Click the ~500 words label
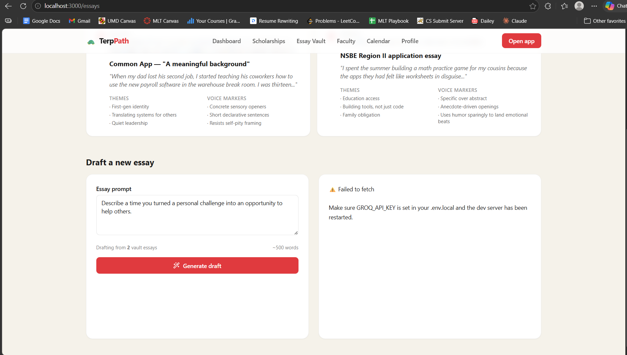 (285, 248)
